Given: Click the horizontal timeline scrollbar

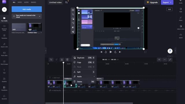Looking at the screenshot, I should 89,103.
